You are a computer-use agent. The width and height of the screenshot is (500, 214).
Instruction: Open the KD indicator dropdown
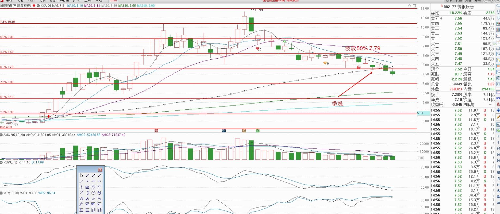(x=1, y=162)
